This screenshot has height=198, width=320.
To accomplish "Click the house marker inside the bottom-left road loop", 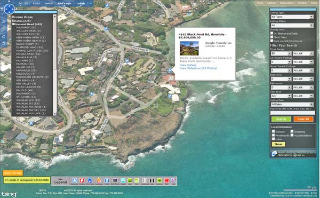I will (31, 123).
